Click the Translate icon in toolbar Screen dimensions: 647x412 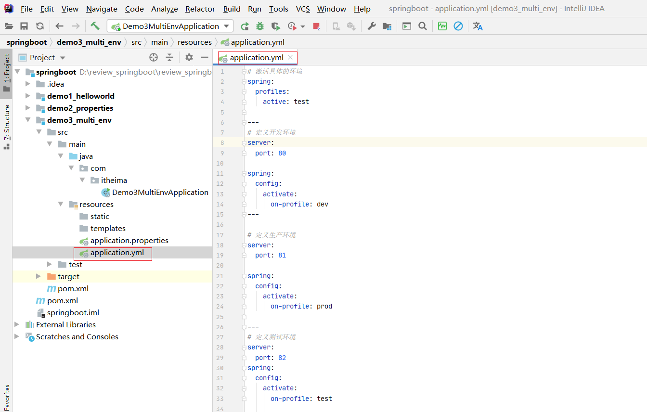478,26
